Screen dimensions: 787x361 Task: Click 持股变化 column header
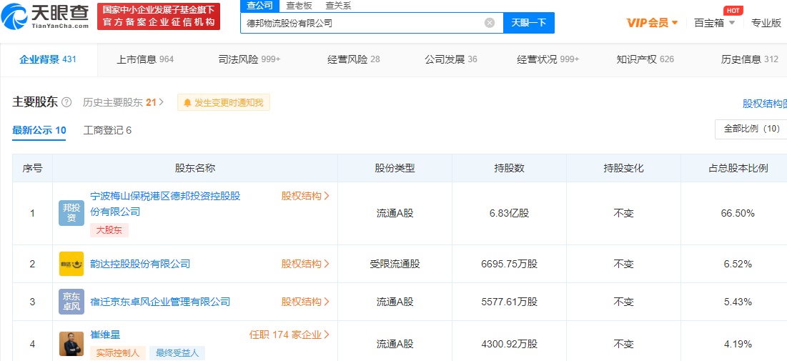(623, 168)
